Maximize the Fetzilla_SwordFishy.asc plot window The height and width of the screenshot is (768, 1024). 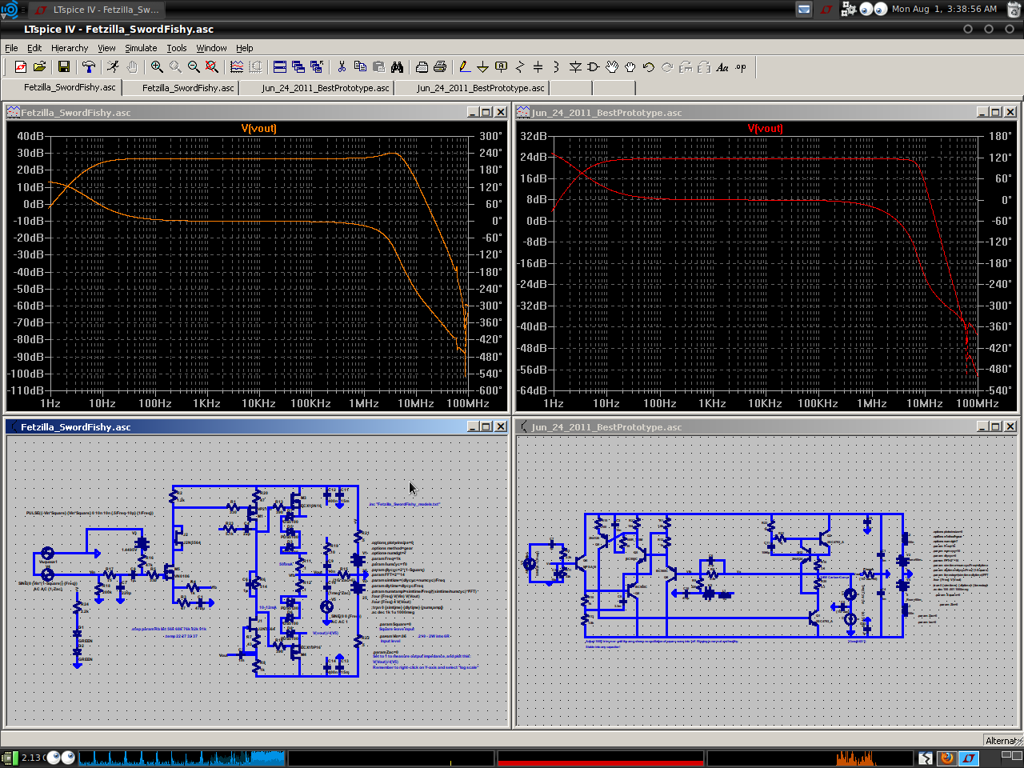pos(486,112)
